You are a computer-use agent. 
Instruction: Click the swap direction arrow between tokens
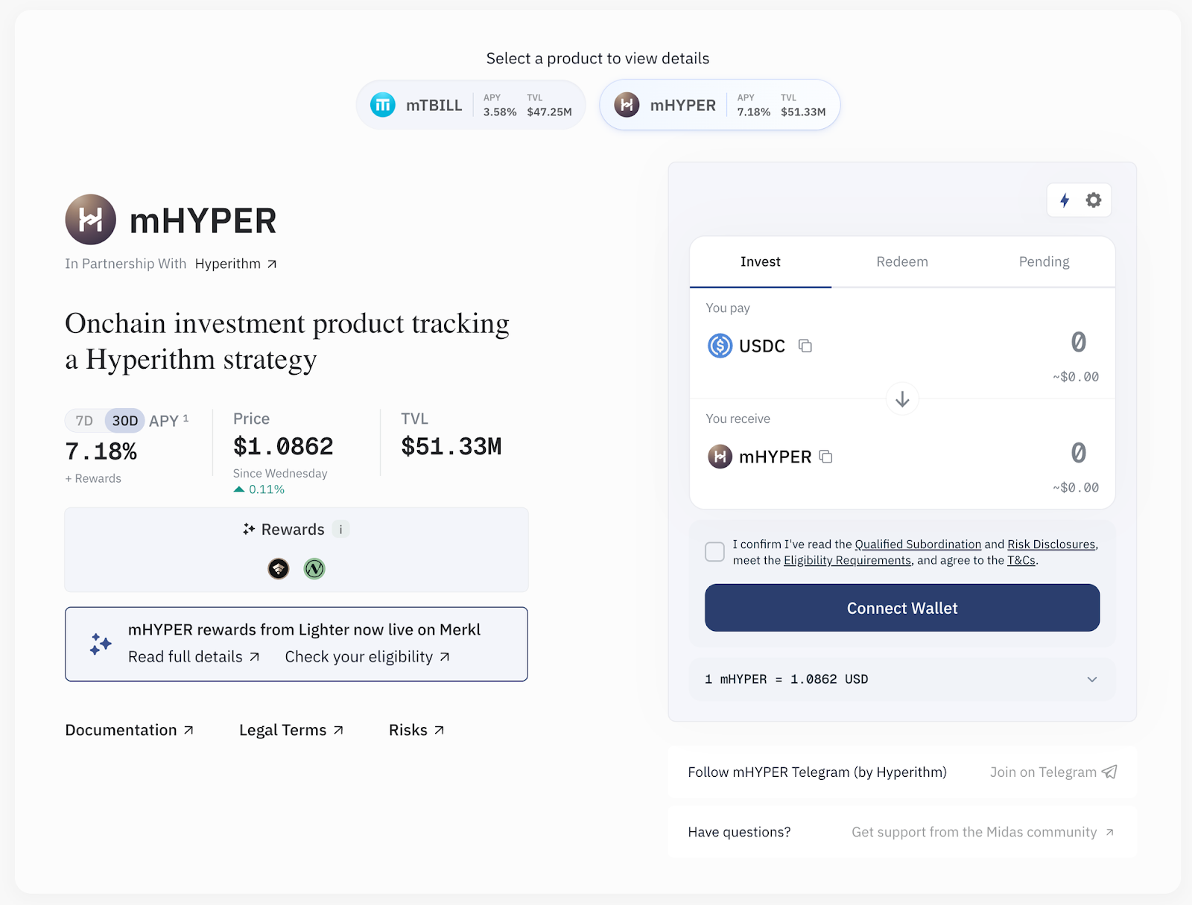(902, 399)
